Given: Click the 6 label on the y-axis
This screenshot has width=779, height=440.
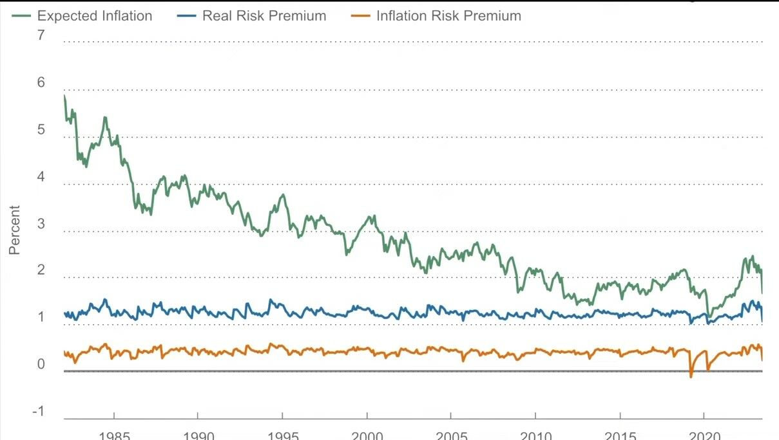Looking at the screenshot, I should pyautogui.click(x=41, y=82).
